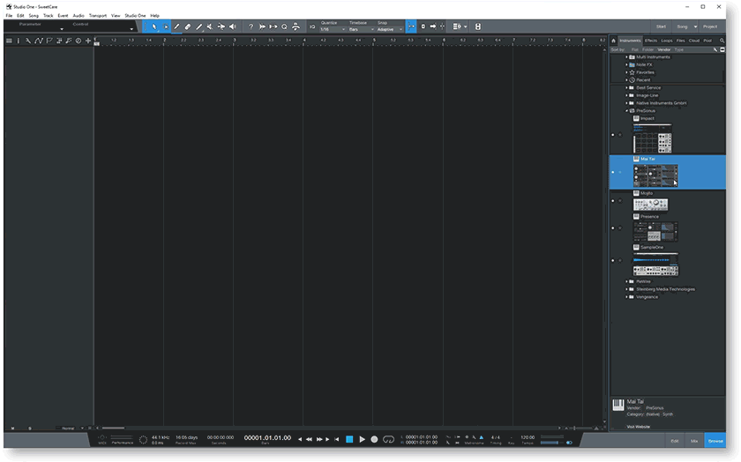Open the Quantize 1/16 dropdown

pos(333,29)
